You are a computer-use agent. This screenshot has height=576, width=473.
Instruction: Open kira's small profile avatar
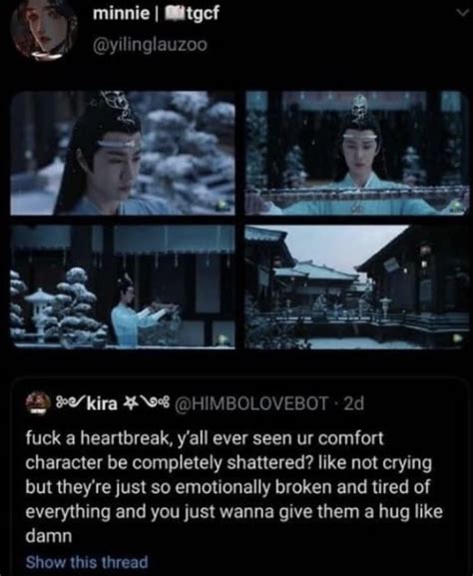click(38, 403)
